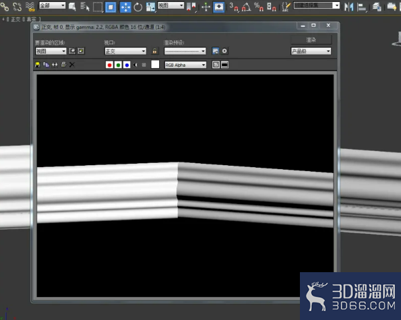Open the RGB Alpha channel dropdown

coord(185,65)
